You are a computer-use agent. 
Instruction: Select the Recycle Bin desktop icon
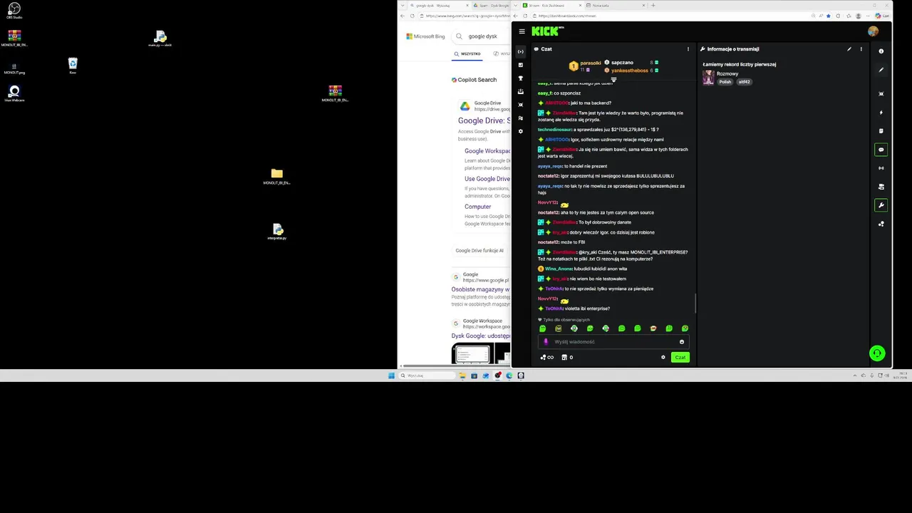click(x=73, y=66)
